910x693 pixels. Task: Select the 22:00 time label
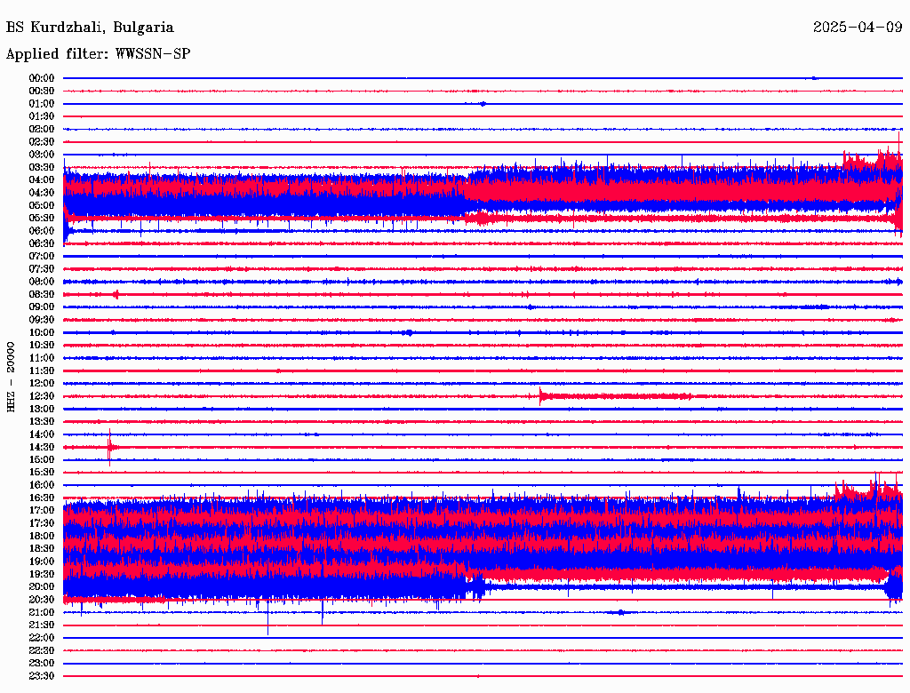pos(42,637)
